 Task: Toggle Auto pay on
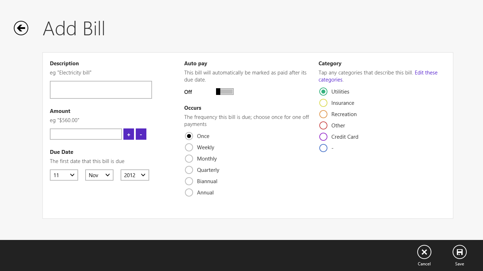click(x=225, y=91)
